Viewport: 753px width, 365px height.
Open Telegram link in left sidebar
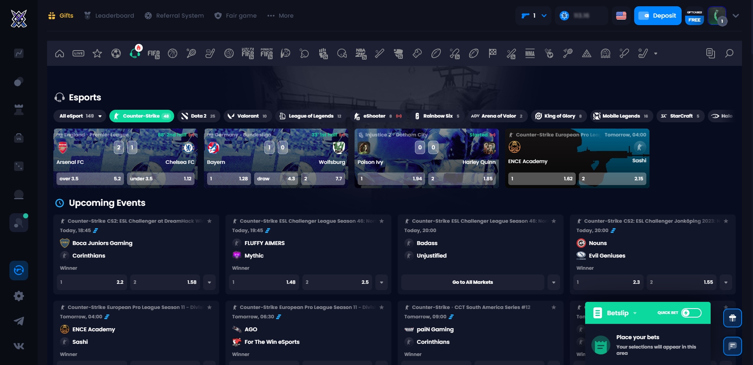[19, 321]
